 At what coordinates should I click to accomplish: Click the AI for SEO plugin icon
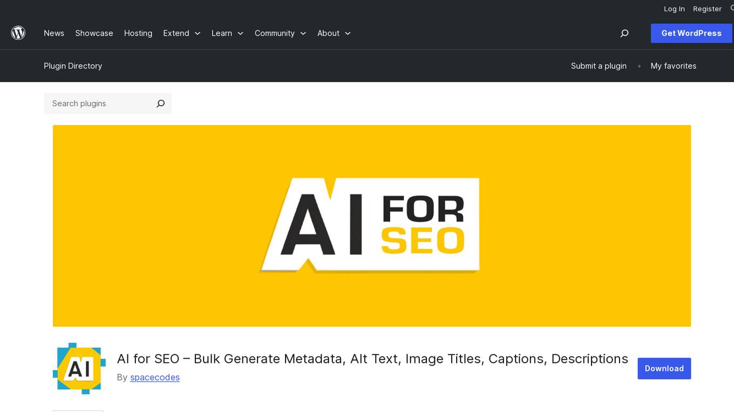79,368
